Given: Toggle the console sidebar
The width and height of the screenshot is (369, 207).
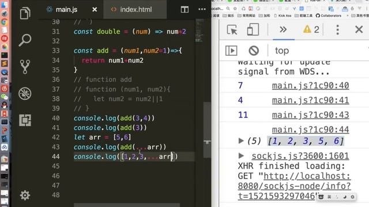Looking at the screenshot, I should (x=231, y=51).
